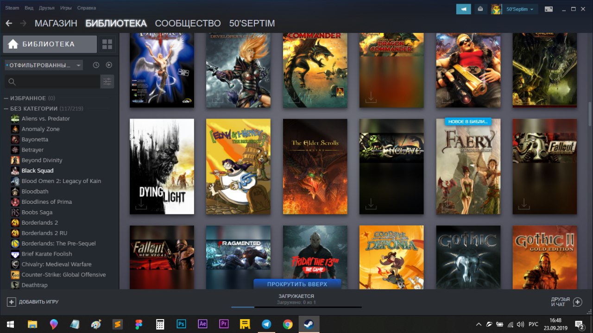Image resolution: width=593 pixels, height=333 pixels.
Task: Open Steam from the Windows taskbar
Action: 309,324
